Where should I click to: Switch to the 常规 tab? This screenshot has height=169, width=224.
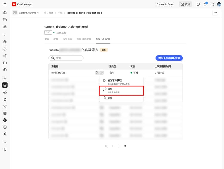(x=47, y=39)
